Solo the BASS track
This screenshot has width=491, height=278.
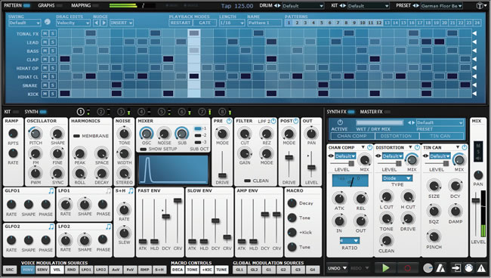[53, 51]
